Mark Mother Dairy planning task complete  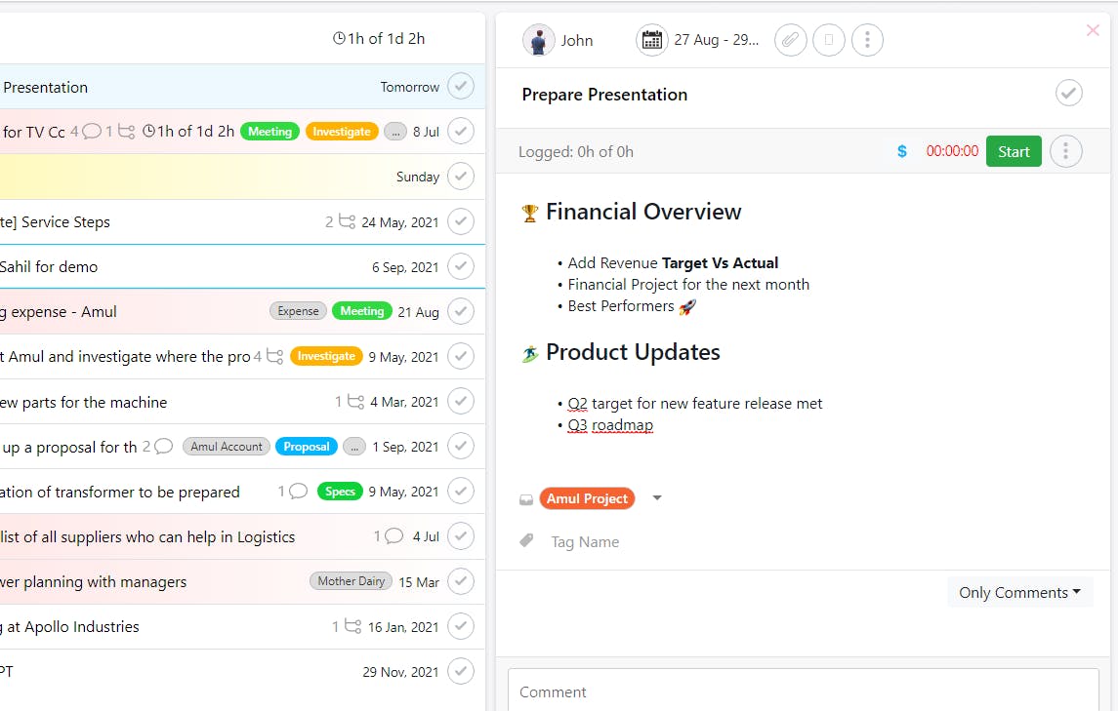click(x=461, y=581)
